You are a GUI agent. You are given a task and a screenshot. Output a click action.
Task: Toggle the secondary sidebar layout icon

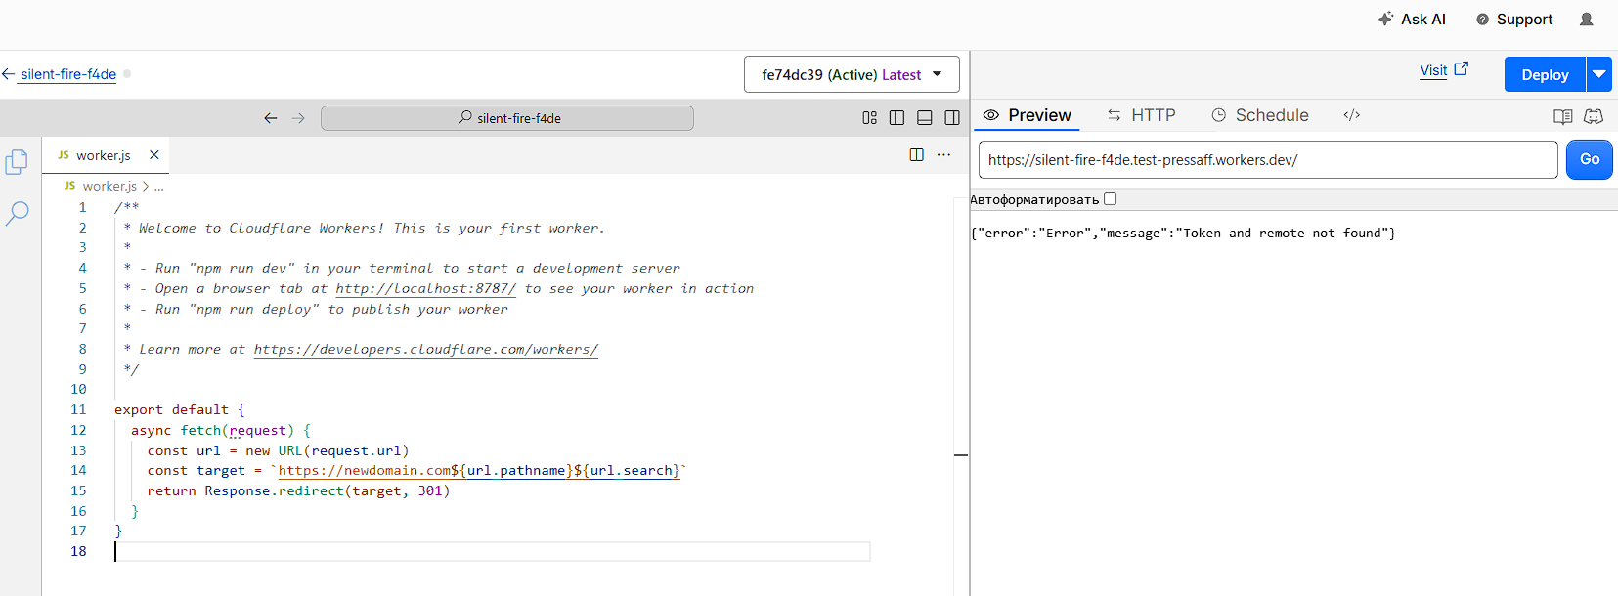tap(952, 118)
